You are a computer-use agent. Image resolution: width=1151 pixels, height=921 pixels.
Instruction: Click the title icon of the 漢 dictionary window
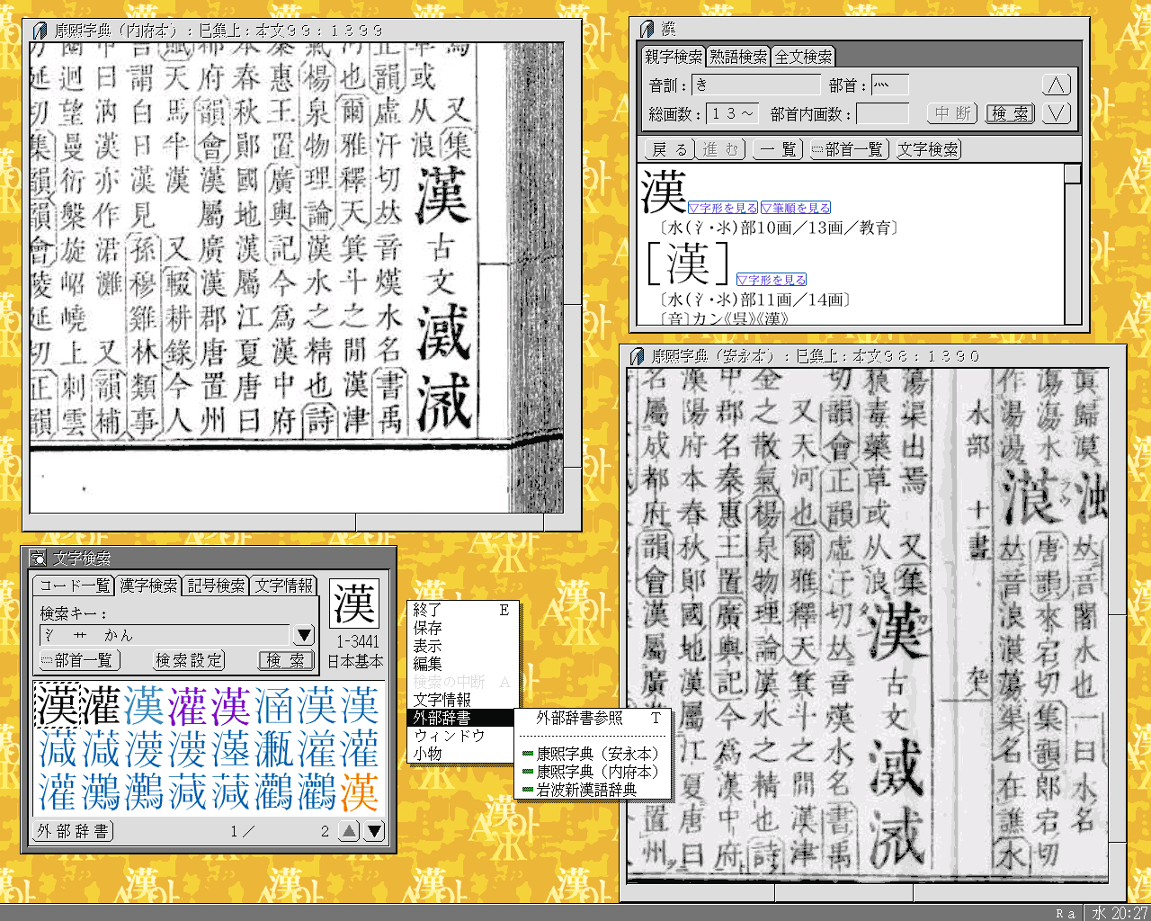[647, 30]
